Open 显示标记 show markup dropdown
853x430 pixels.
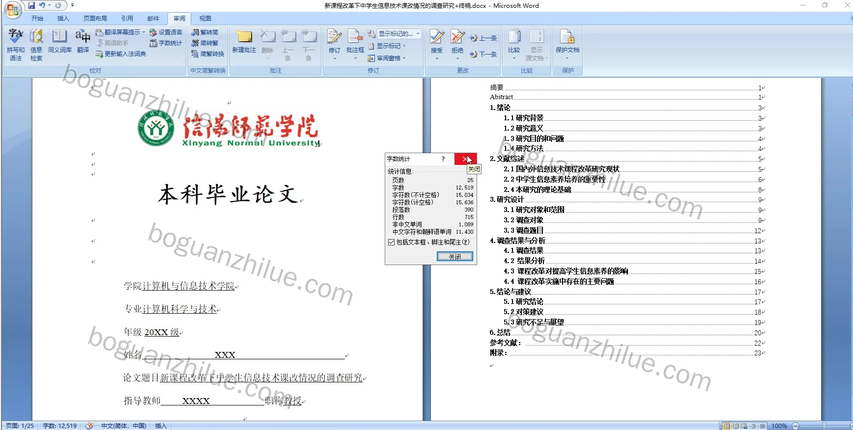(387, 46)
